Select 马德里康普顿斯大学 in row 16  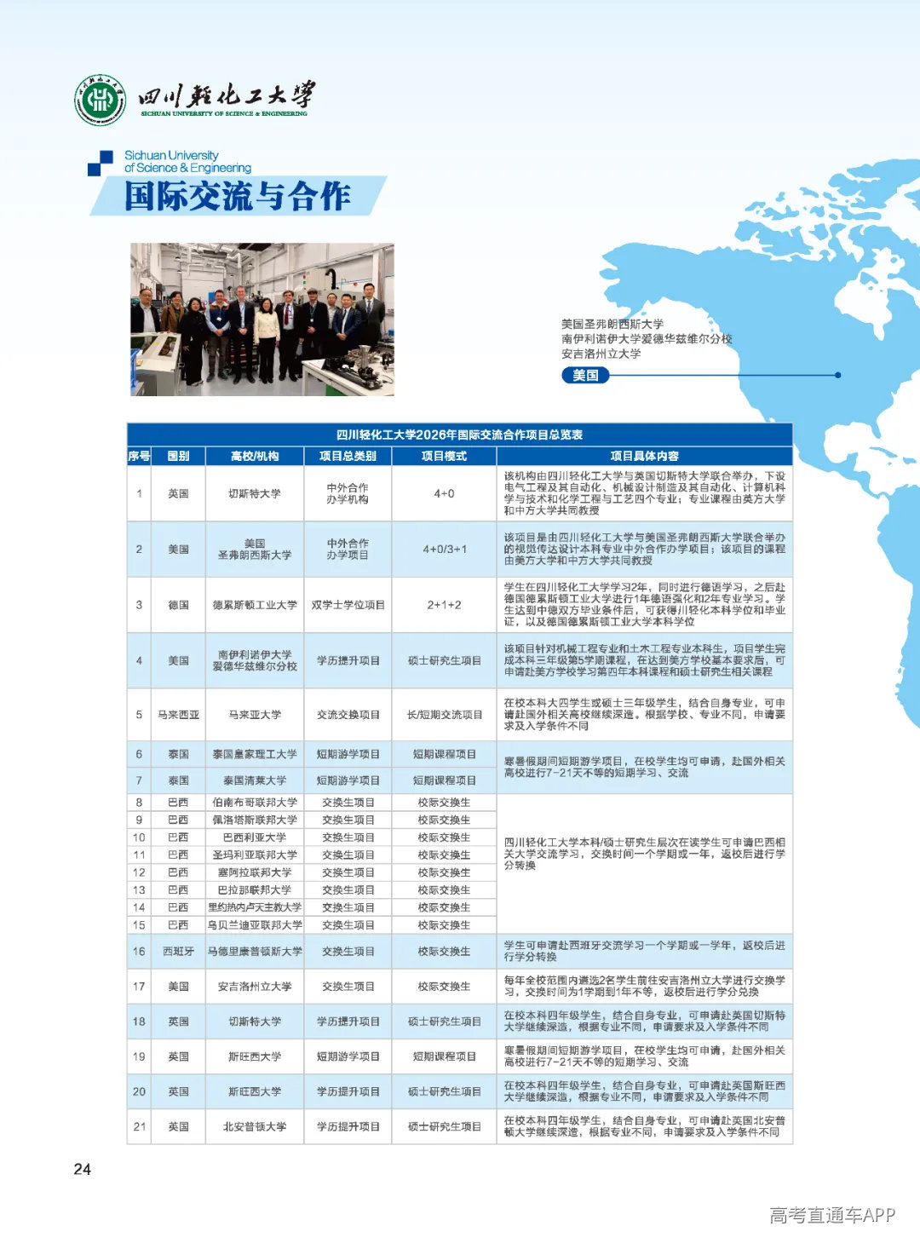pos(255,952)
